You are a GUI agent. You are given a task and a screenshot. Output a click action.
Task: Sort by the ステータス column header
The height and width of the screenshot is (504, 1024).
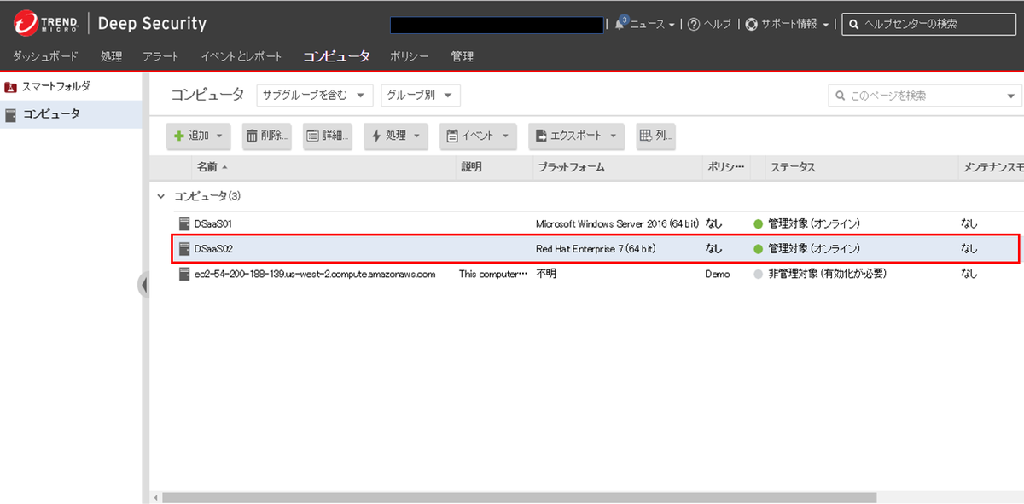coord(793,167)
